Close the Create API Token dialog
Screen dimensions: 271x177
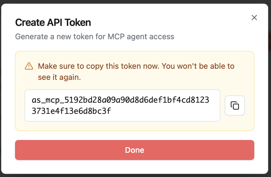pyautogui.click(x=254, y=18)
